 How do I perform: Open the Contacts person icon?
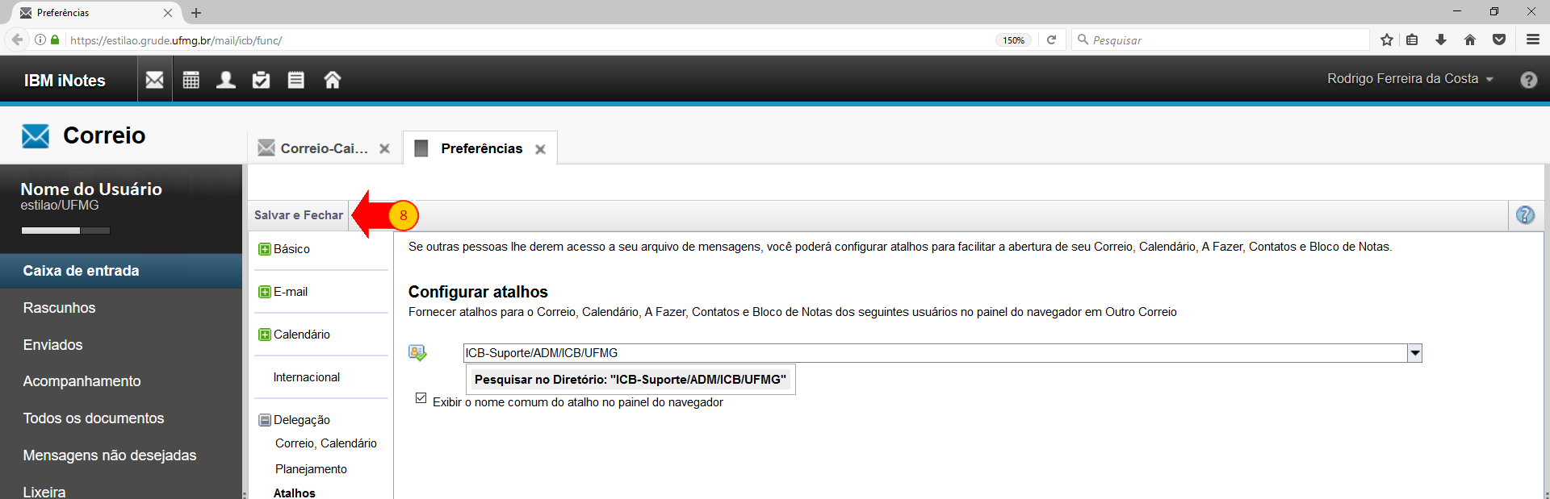tap(226, 80)
